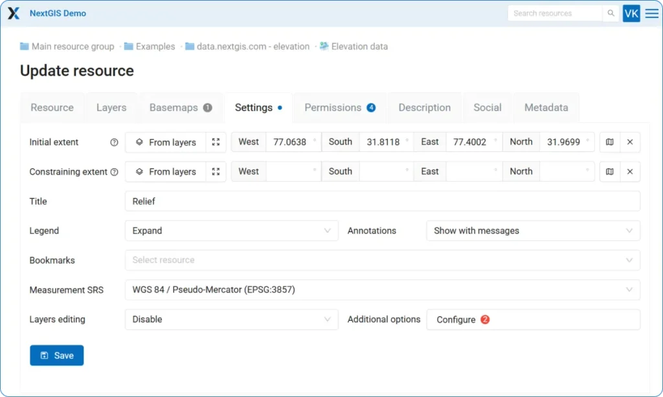Click fit-to-extent icon in Initial extent row

pyautogui.click(x=216, y=142)
